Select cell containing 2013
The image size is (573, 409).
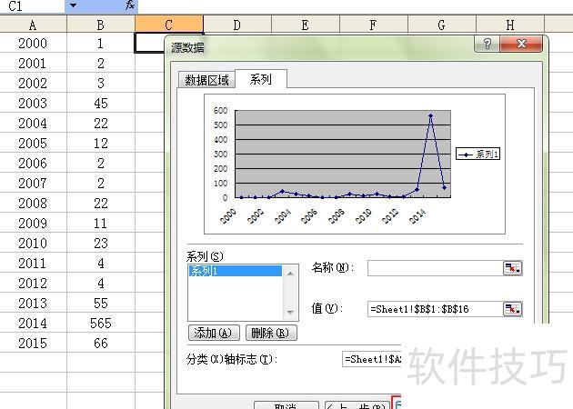coord(33,303)
